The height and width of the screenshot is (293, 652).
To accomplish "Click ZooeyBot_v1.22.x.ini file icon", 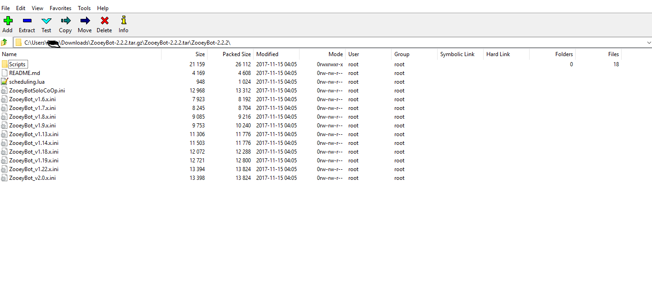I will point(5,169).
